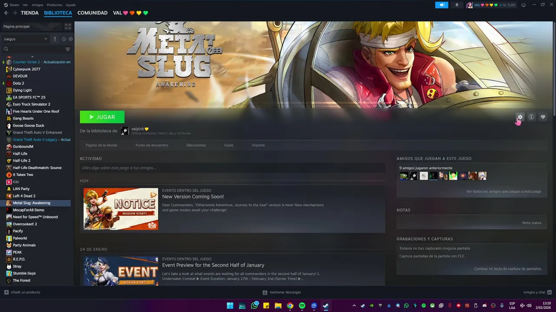The image size is (556, 312).
Task: Go back with the navigation arrow
Action: [6, 13]
